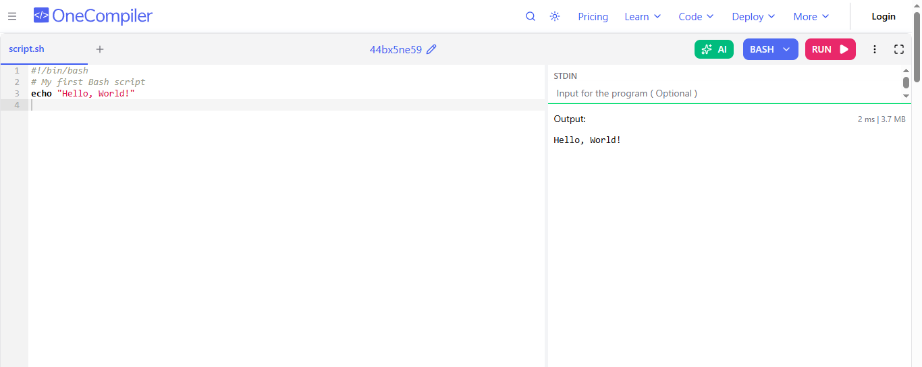The image size is (922, 367).
Task: Click the Login link
Action: click(883, 17)
